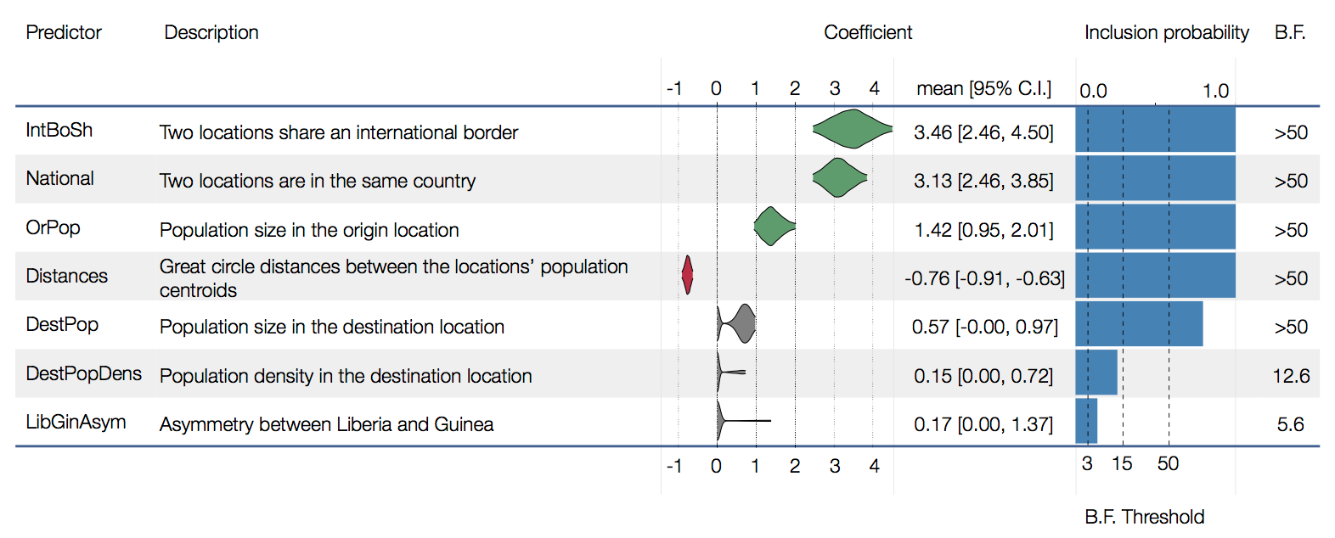Click the National green violin plot
The image size is (1335, 538).
840,177
